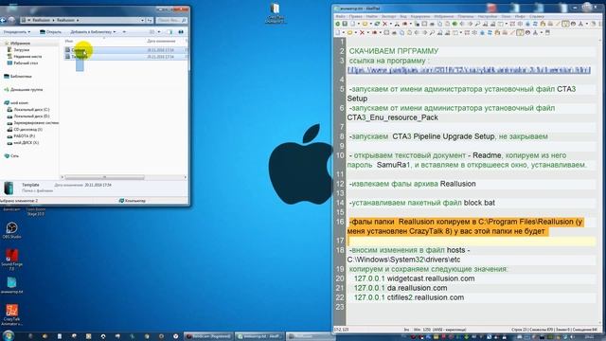Select Локальный диск (C:) in sidebar

click(x=31, y=110)
